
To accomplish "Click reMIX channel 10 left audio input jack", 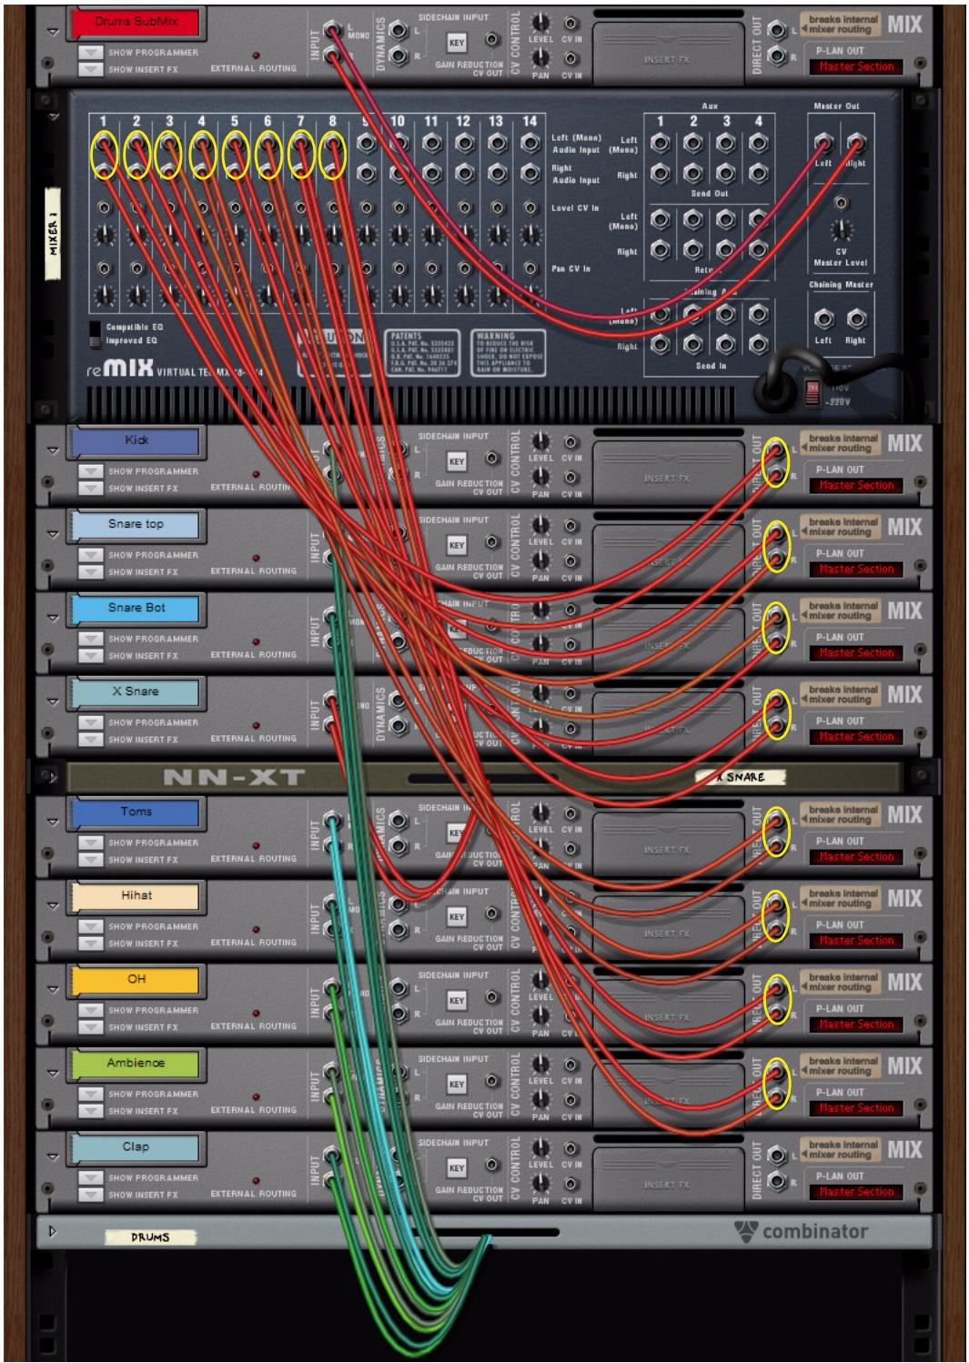I will click(399, 143).
